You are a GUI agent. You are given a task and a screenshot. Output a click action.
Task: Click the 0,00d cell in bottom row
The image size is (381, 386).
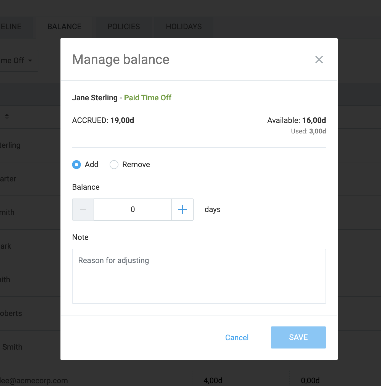[x=310, y=380]
